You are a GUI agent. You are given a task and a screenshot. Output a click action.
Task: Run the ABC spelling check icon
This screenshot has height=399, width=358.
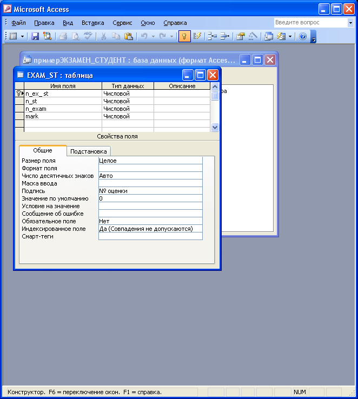pos(88,36)
